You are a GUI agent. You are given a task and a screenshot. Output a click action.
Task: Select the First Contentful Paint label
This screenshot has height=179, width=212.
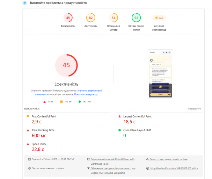pos(44,116)
